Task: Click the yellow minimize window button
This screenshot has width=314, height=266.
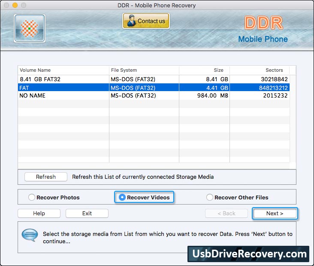Action: [x=15, y=5]
